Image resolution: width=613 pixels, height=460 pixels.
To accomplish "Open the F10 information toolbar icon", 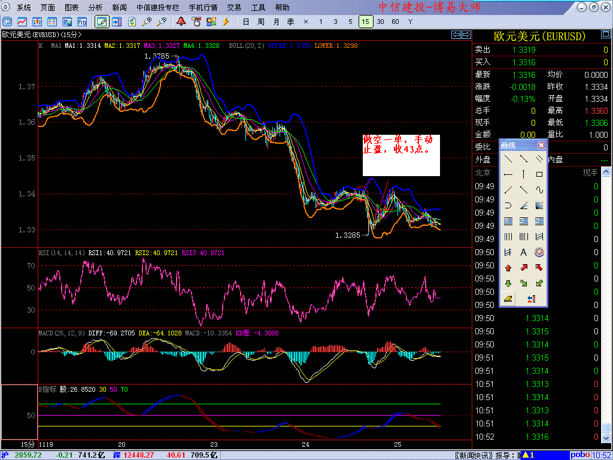I will click(x=81, y=22).
